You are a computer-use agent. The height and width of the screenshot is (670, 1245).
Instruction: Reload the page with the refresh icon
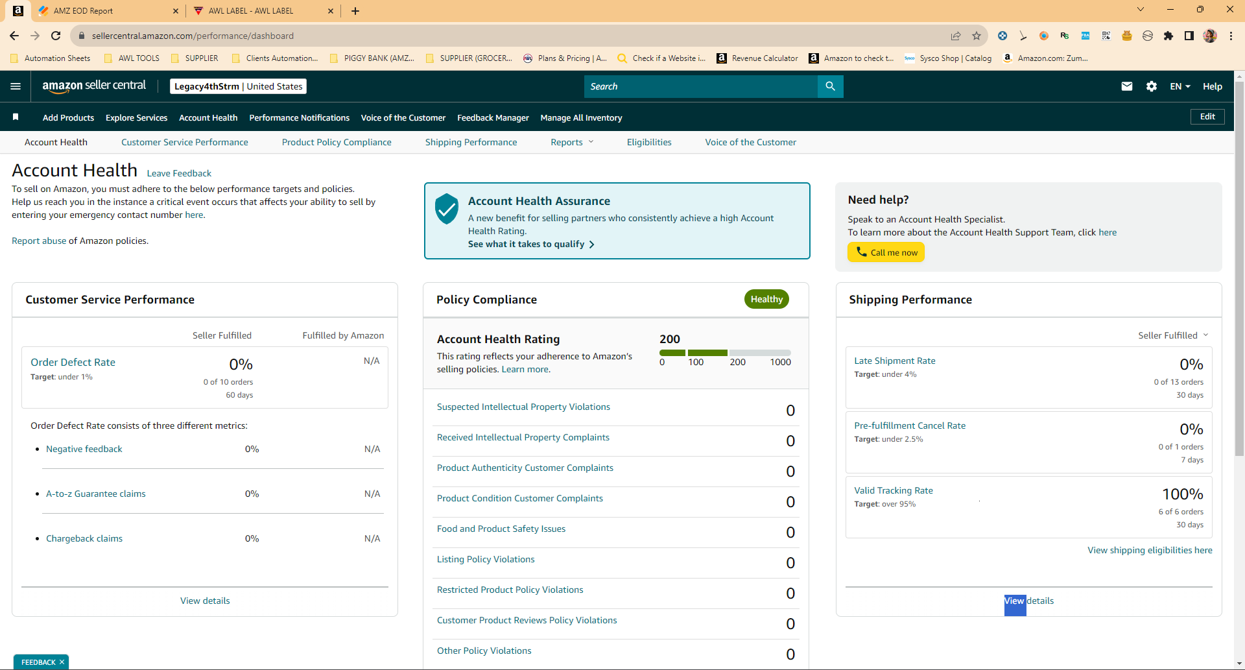click(x=56, y=36)
